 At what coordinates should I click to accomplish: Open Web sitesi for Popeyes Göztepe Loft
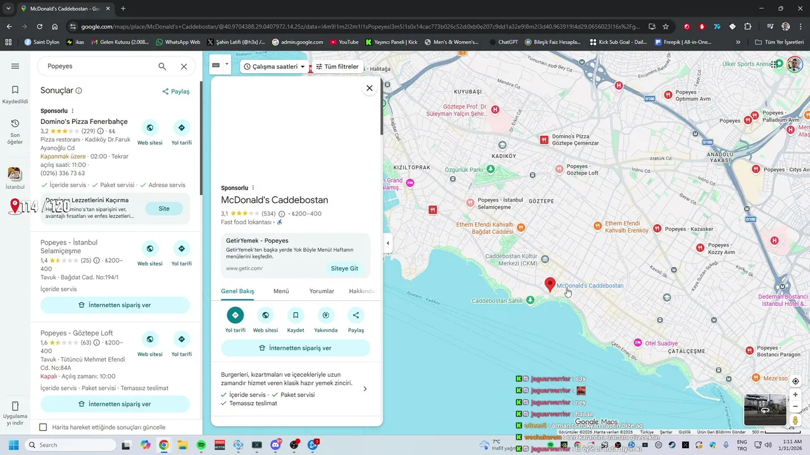click(150, 339)
